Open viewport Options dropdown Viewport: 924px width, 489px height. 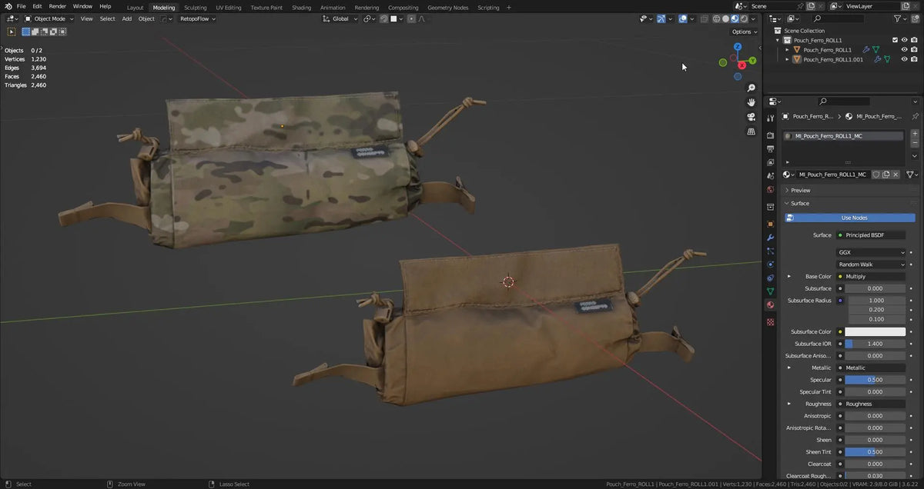744,32
